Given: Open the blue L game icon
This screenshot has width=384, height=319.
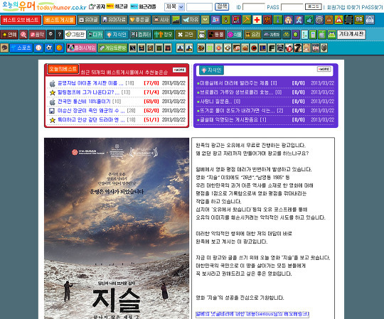Looking at the screenshot, I should [x=262, y=48].
